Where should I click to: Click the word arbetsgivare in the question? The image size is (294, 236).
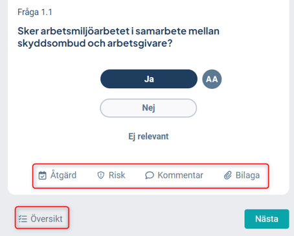coord(140,43)
